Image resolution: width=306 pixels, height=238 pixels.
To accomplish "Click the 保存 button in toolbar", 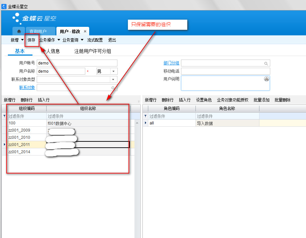I will [31, 40].
